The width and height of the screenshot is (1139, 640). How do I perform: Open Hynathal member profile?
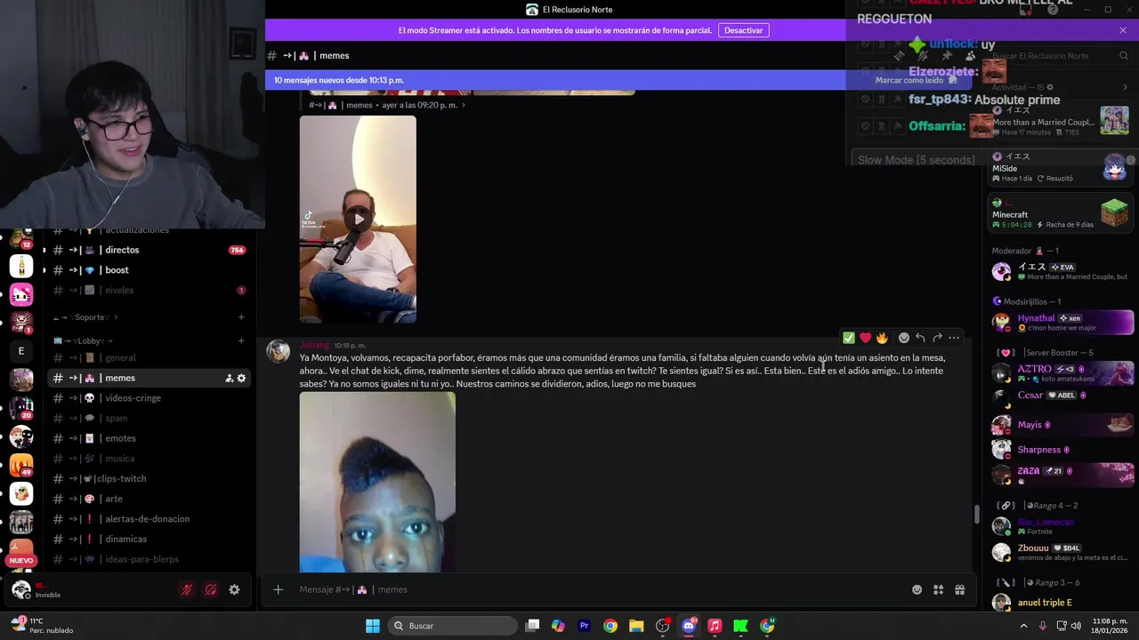tap(1062, 322)
